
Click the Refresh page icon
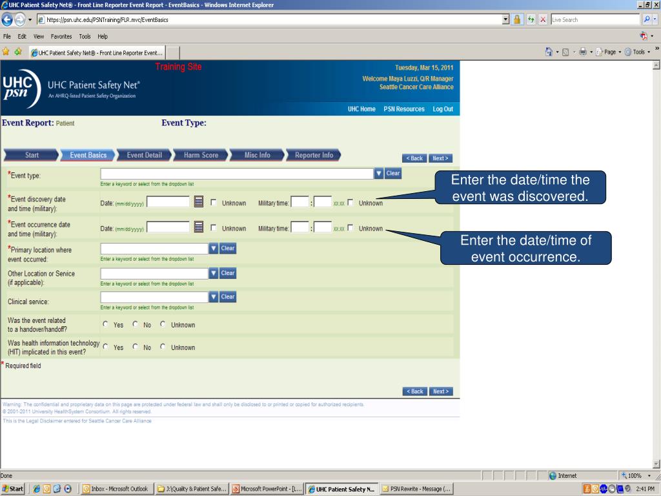[531, 19]
